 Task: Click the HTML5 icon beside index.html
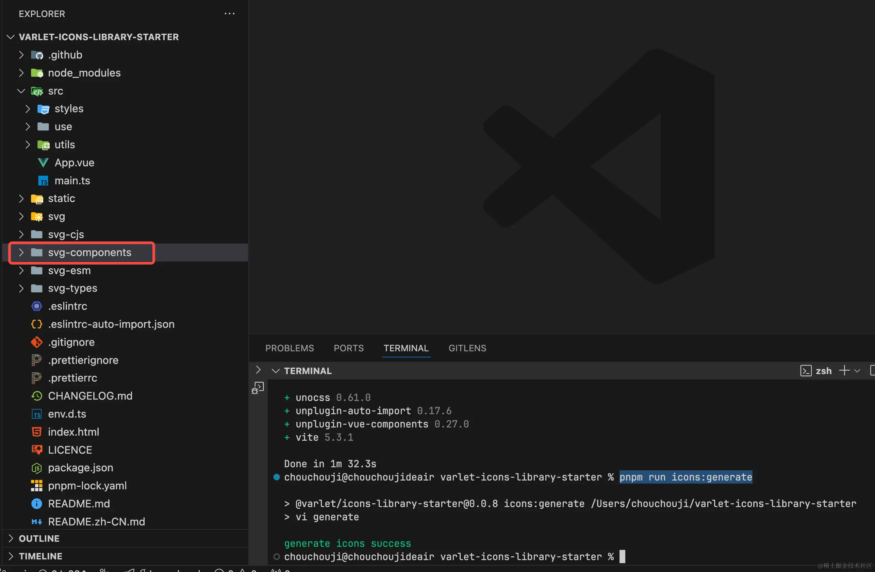coord(36,432)
